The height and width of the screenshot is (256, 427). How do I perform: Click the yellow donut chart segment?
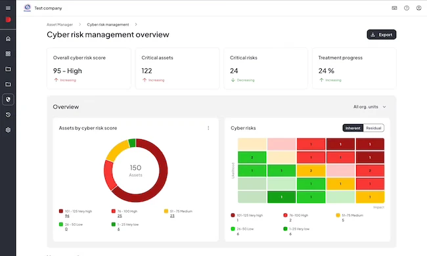click(x=117, y=151)
